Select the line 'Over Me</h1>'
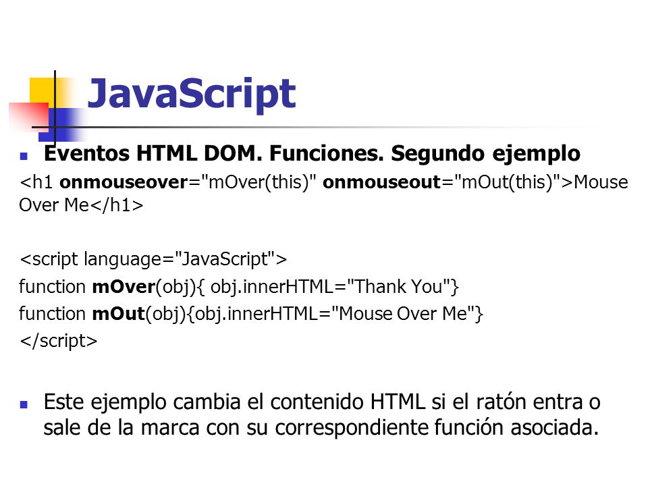The height and width of the screenshot is (486, 648). click(x=81, y=205)
